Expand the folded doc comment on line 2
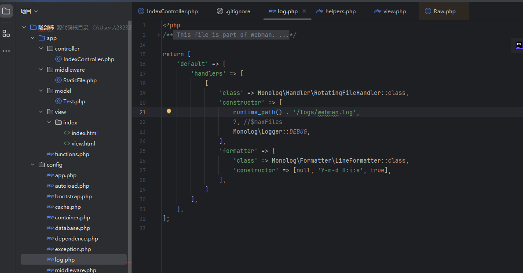The image size is (523, 273). pos(159,35)
